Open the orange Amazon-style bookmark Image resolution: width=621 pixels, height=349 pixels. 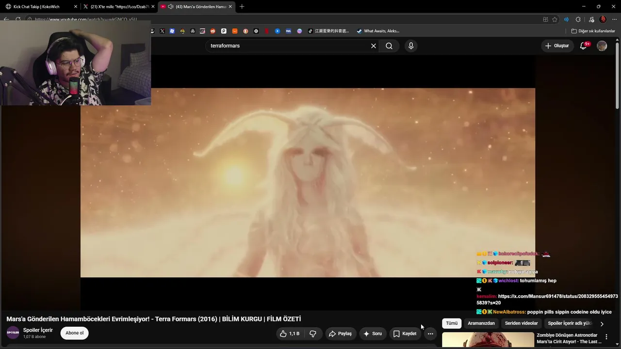tap(235, 31)
